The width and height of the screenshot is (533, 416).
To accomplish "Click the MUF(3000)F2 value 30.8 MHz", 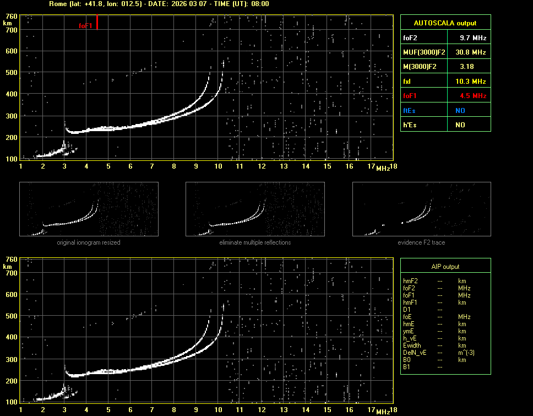I will [469, 52].
